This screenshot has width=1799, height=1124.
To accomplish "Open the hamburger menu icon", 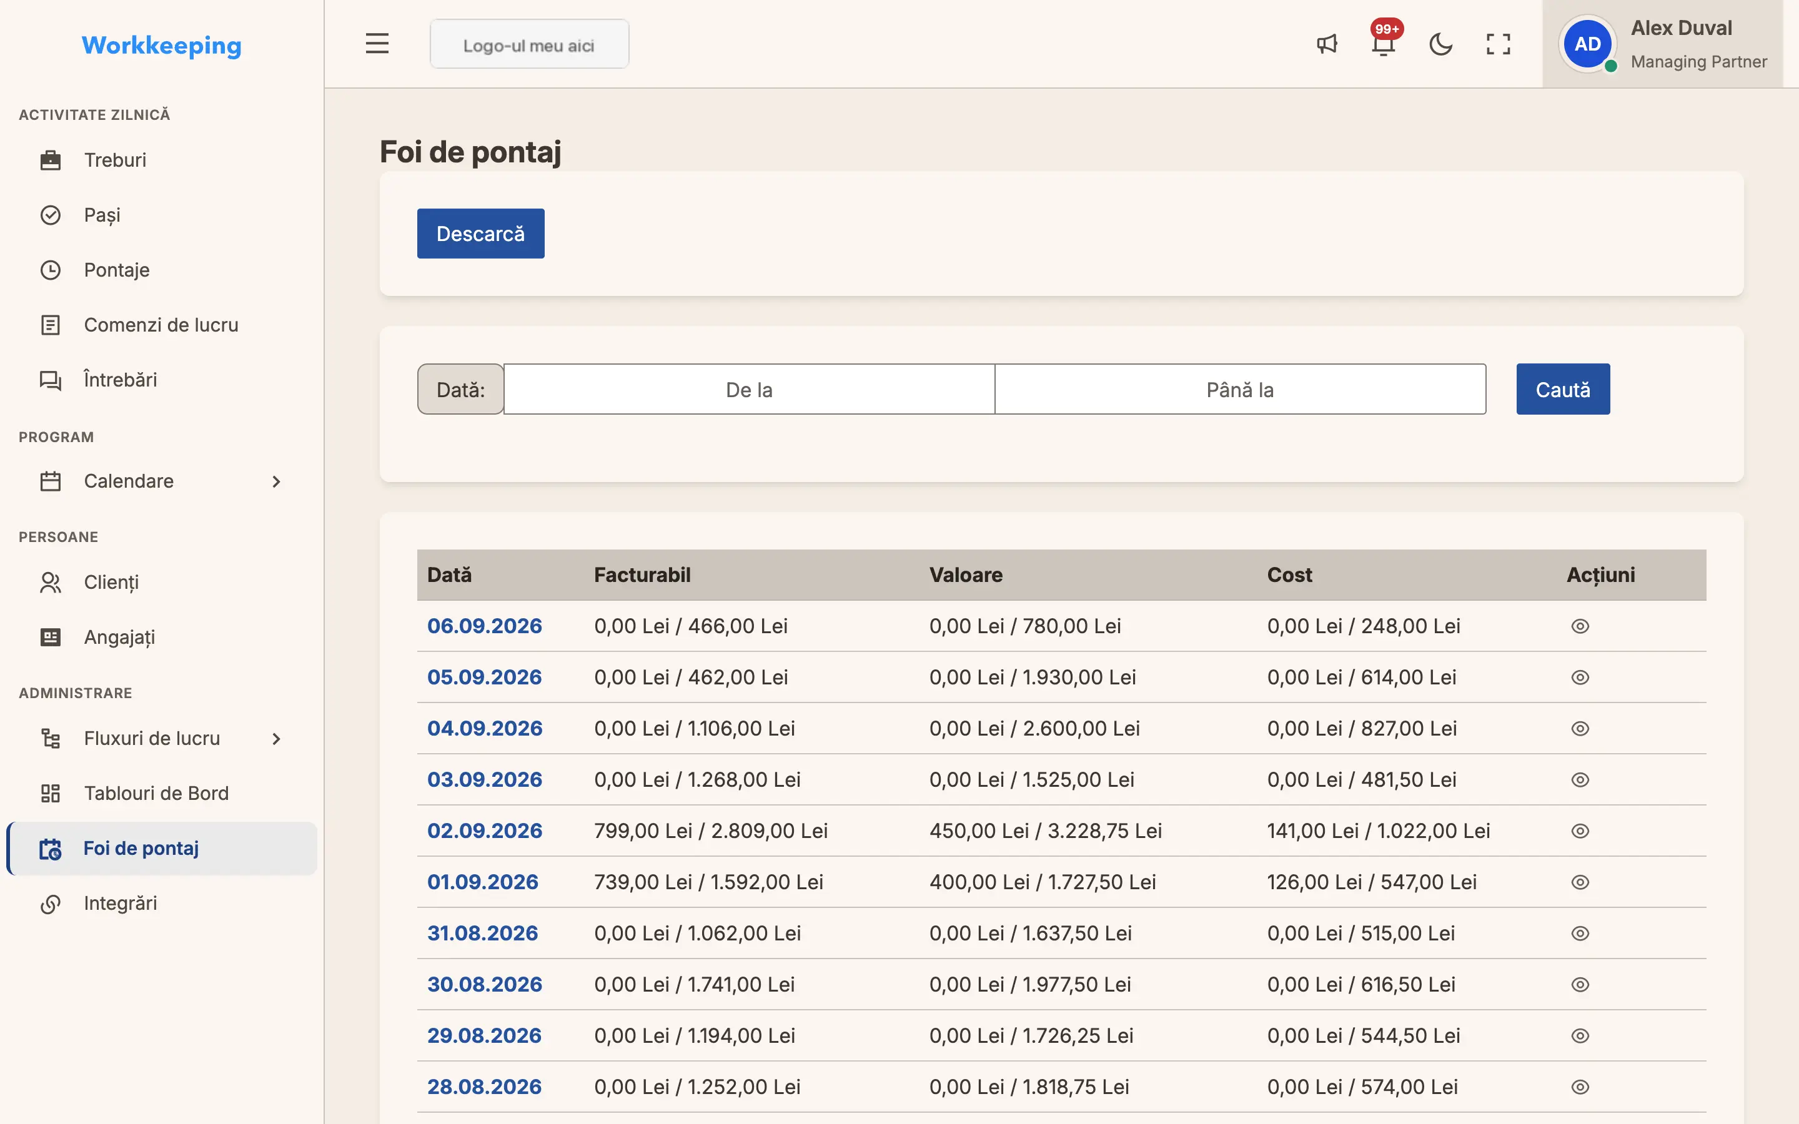I will click(x=377, y=44).
